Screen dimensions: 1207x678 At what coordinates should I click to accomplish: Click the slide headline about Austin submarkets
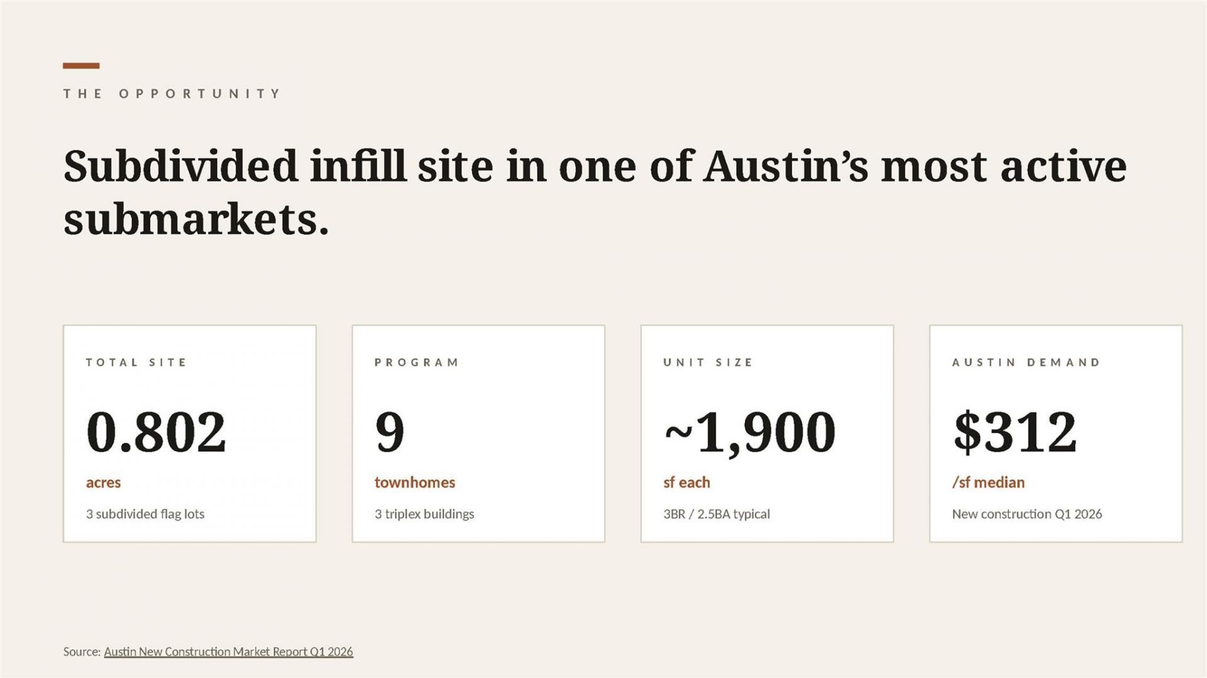point(595,193)
